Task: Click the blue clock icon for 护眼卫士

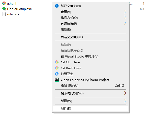Action: [x=57, y=74]
